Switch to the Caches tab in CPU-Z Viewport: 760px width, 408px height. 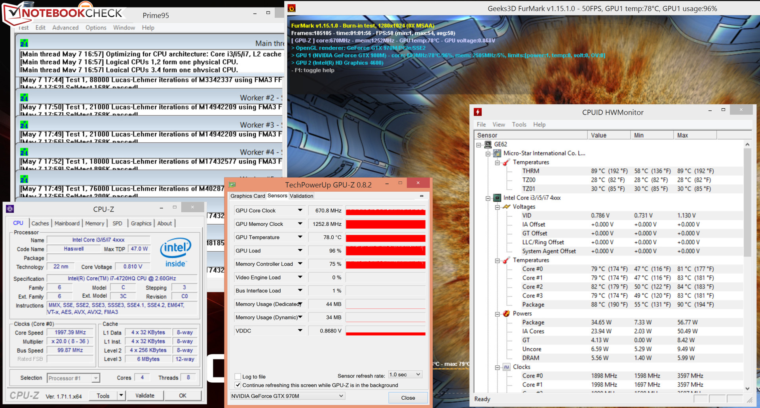point(40,223)
